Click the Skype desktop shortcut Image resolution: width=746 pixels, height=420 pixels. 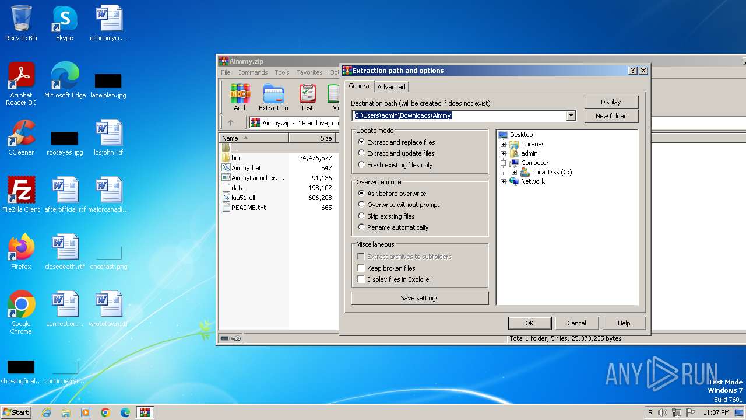click(x=65, y=23)
